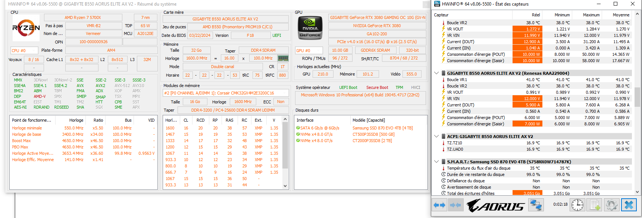Open the GPU #0 selector dropdown

[309, 50]
